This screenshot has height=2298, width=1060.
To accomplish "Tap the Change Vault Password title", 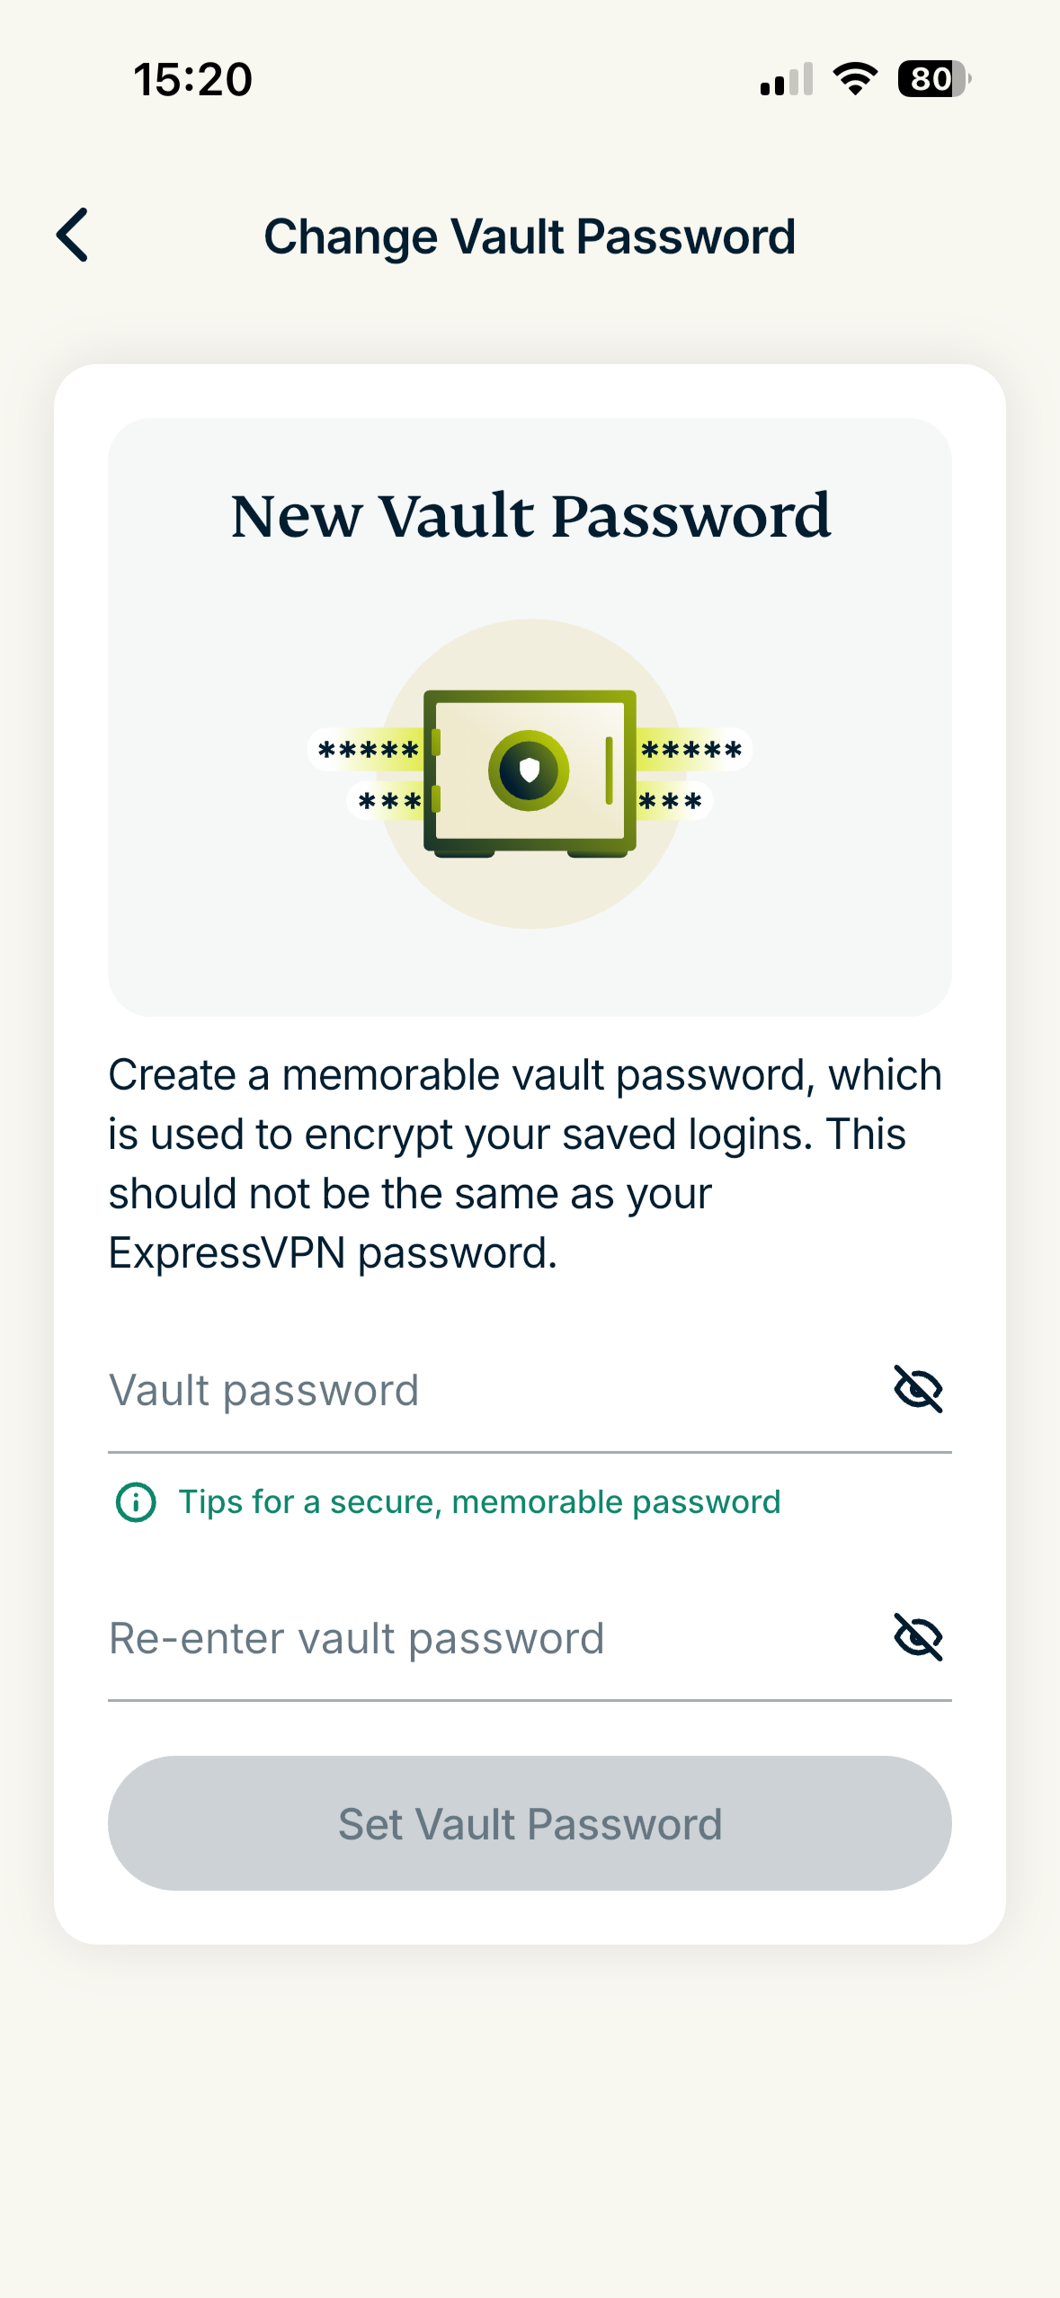I will click(x=530, y=236).
